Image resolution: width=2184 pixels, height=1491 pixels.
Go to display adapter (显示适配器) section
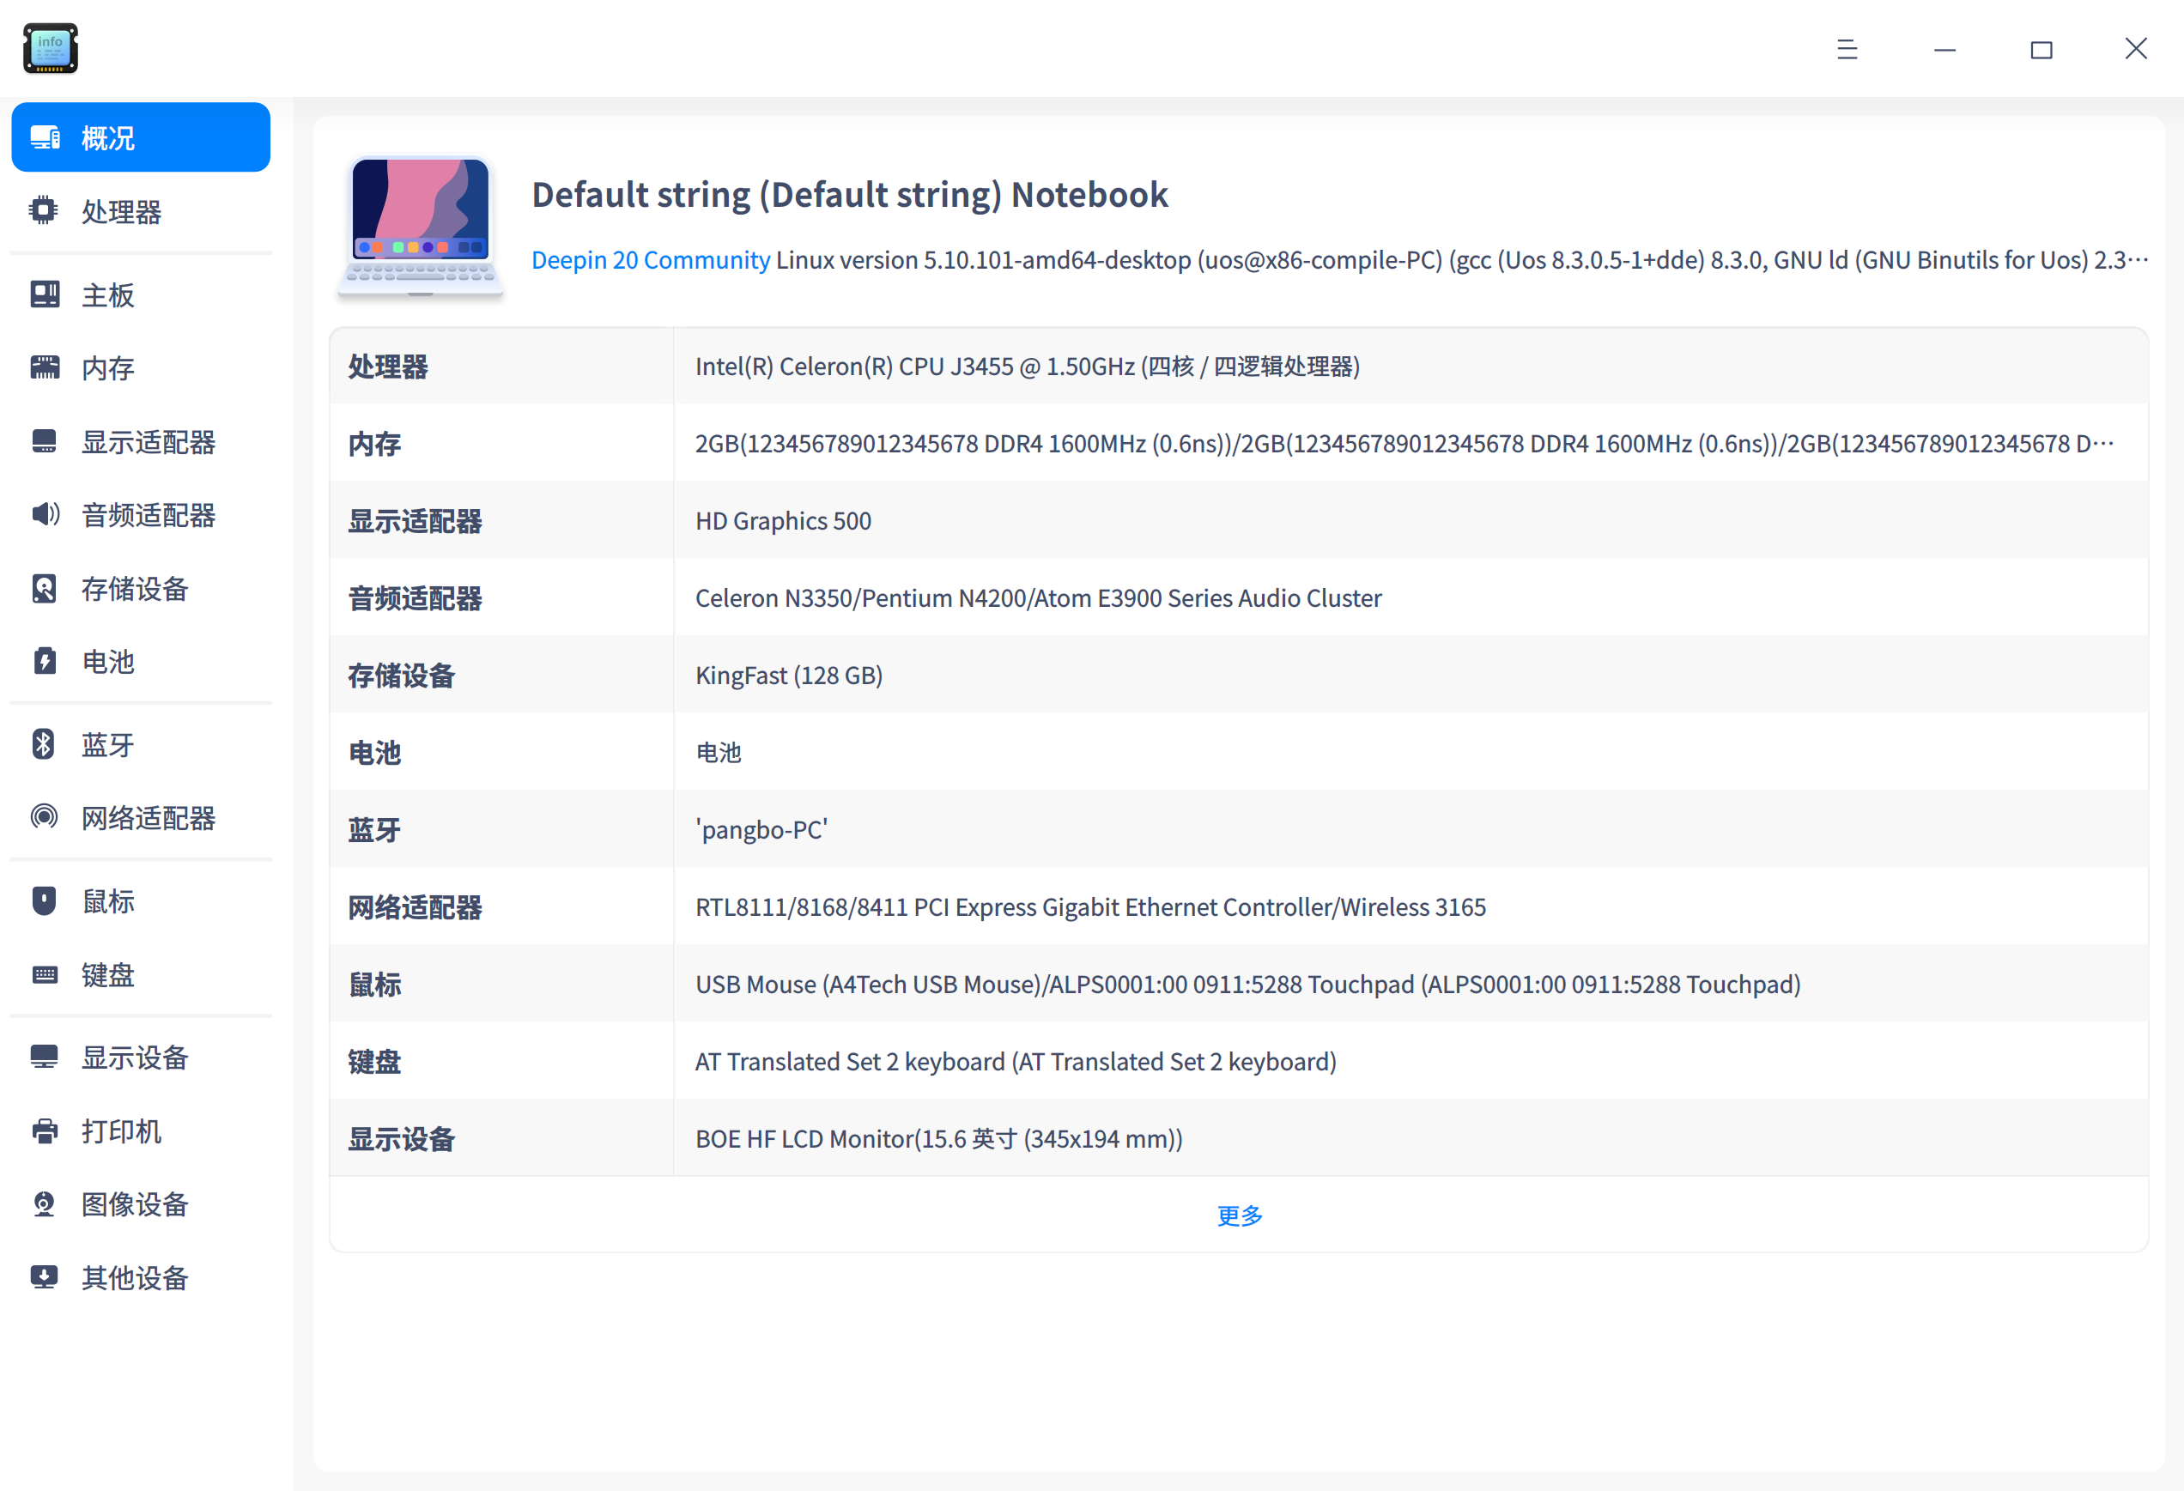pos(148,441)
